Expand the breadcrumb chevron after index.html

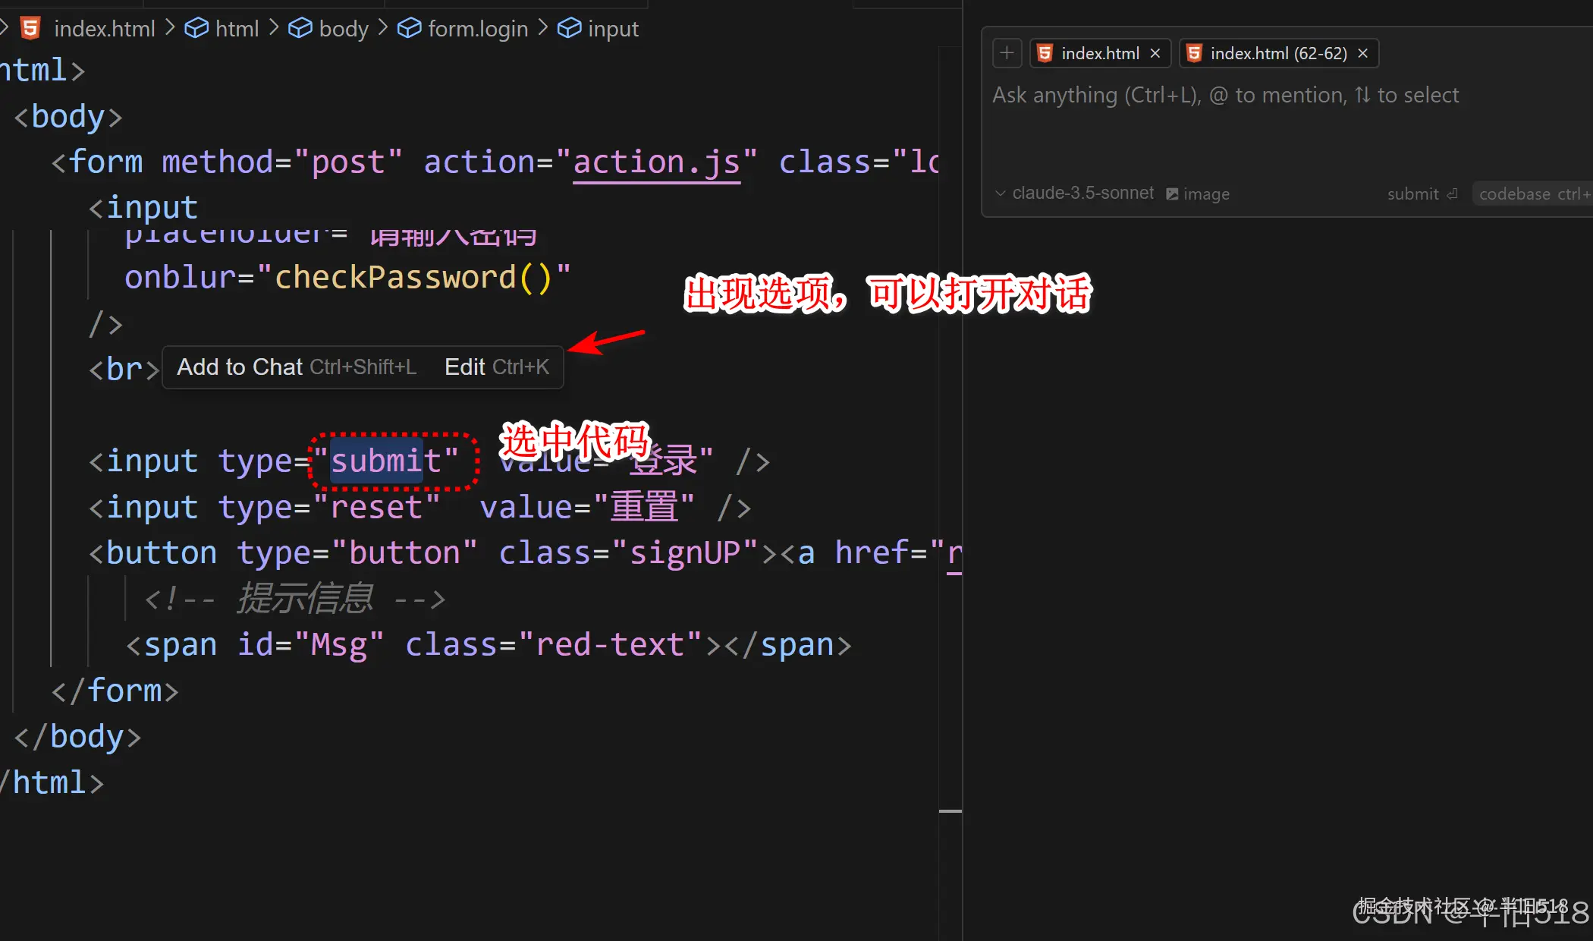coord(170,28)
